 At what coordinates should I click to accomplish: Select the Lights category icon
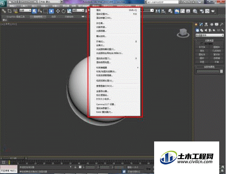[x=206, y=30]
